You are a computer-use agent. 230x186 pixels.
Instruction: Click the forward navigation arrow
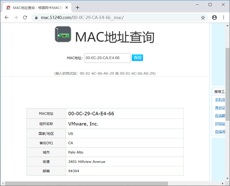point(16,18)
